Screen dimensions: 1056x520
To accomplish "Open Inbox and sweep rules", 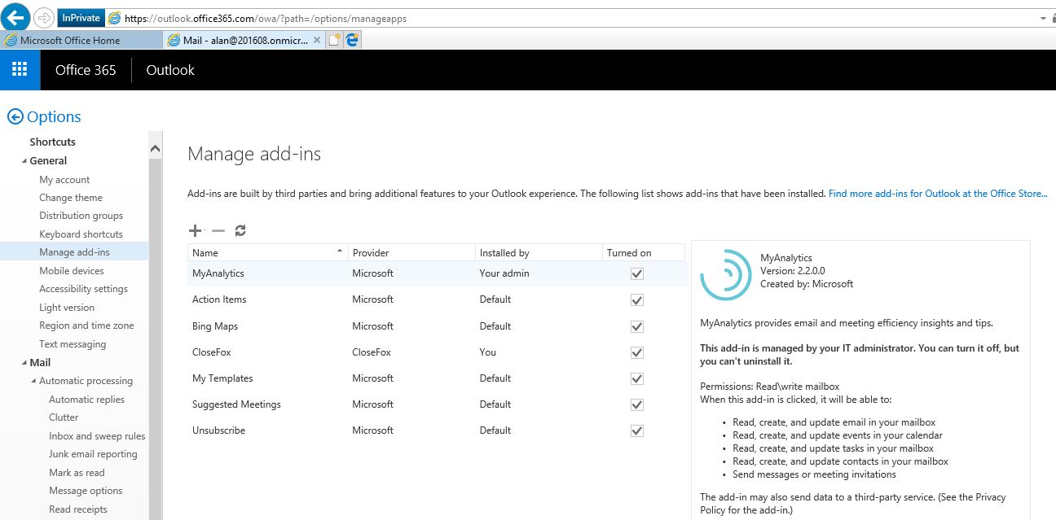I will tap(97, 436).
